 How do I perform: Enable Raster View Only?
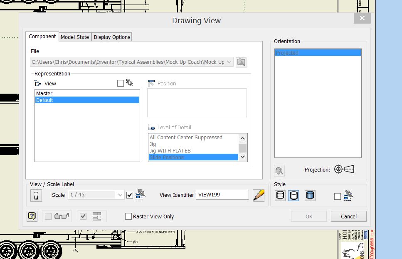pyautogui.click(x=128, y=216)
